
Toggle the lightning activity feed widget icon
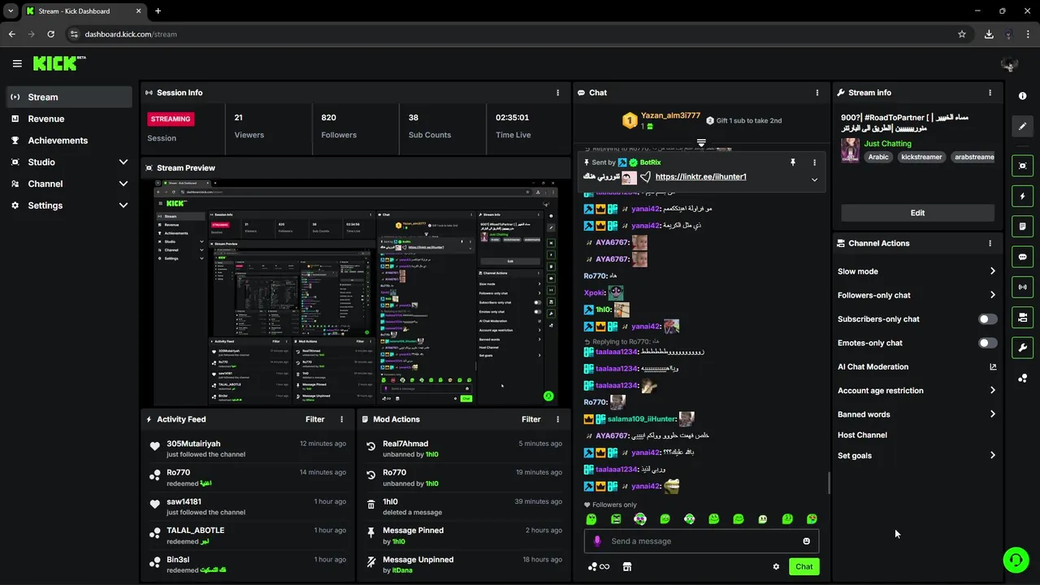[1022, 196]
